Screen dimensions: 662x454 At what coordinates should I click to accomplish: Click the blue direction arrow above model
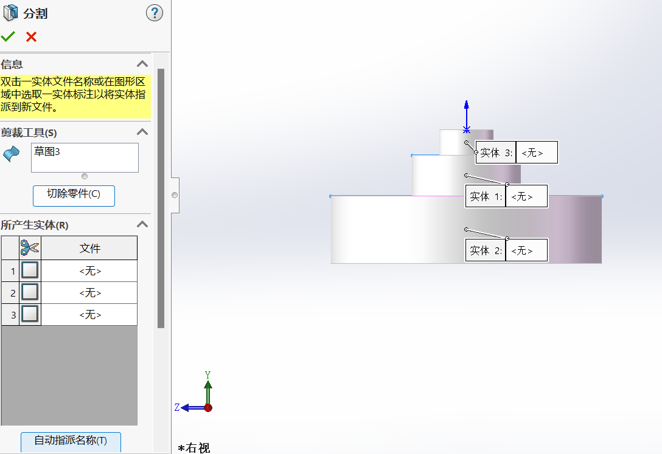467,116
